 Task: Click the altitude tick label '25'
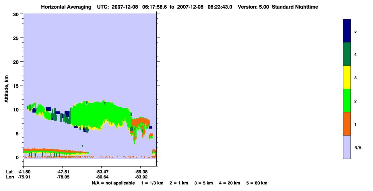point(16,38)
